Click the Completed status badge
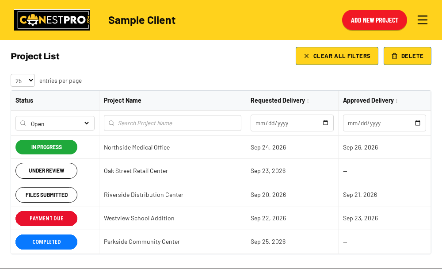 46,242
